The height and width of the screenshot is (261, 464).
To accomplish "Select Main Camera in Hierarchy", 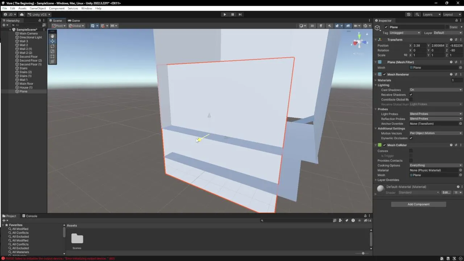I will pos(28,33).
